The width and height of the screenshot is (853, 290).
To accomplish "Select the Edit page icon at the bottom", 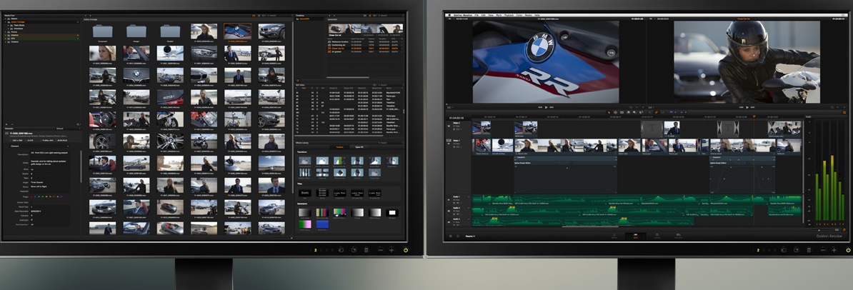I will click(634, 235).
